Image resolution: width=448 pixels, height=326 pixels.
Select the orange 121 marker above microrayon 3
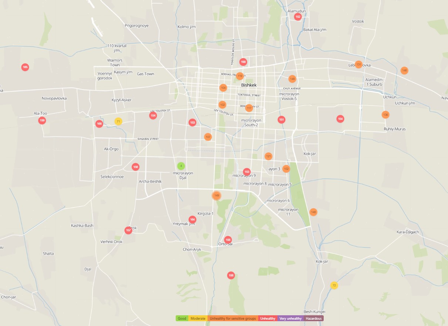(268, 156)
